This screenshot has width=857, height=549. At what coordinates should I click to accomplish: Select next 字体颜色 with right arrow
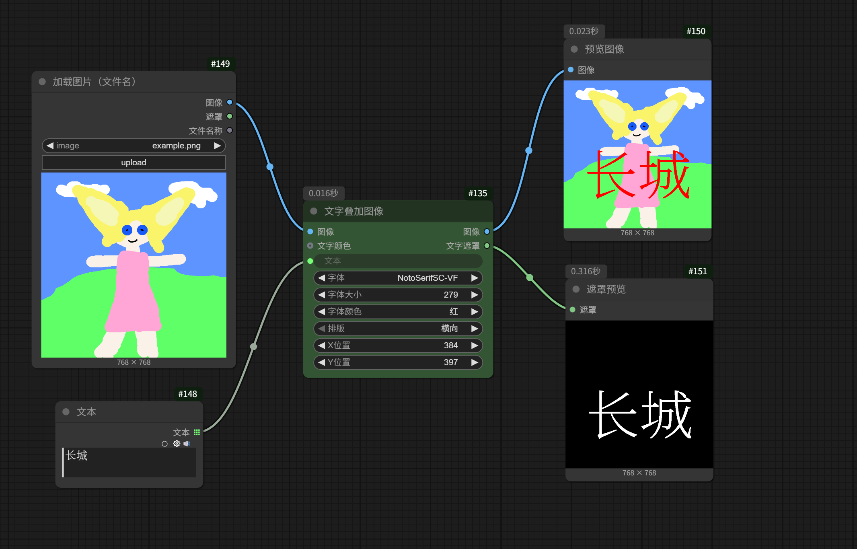click(x=475, y=312)
